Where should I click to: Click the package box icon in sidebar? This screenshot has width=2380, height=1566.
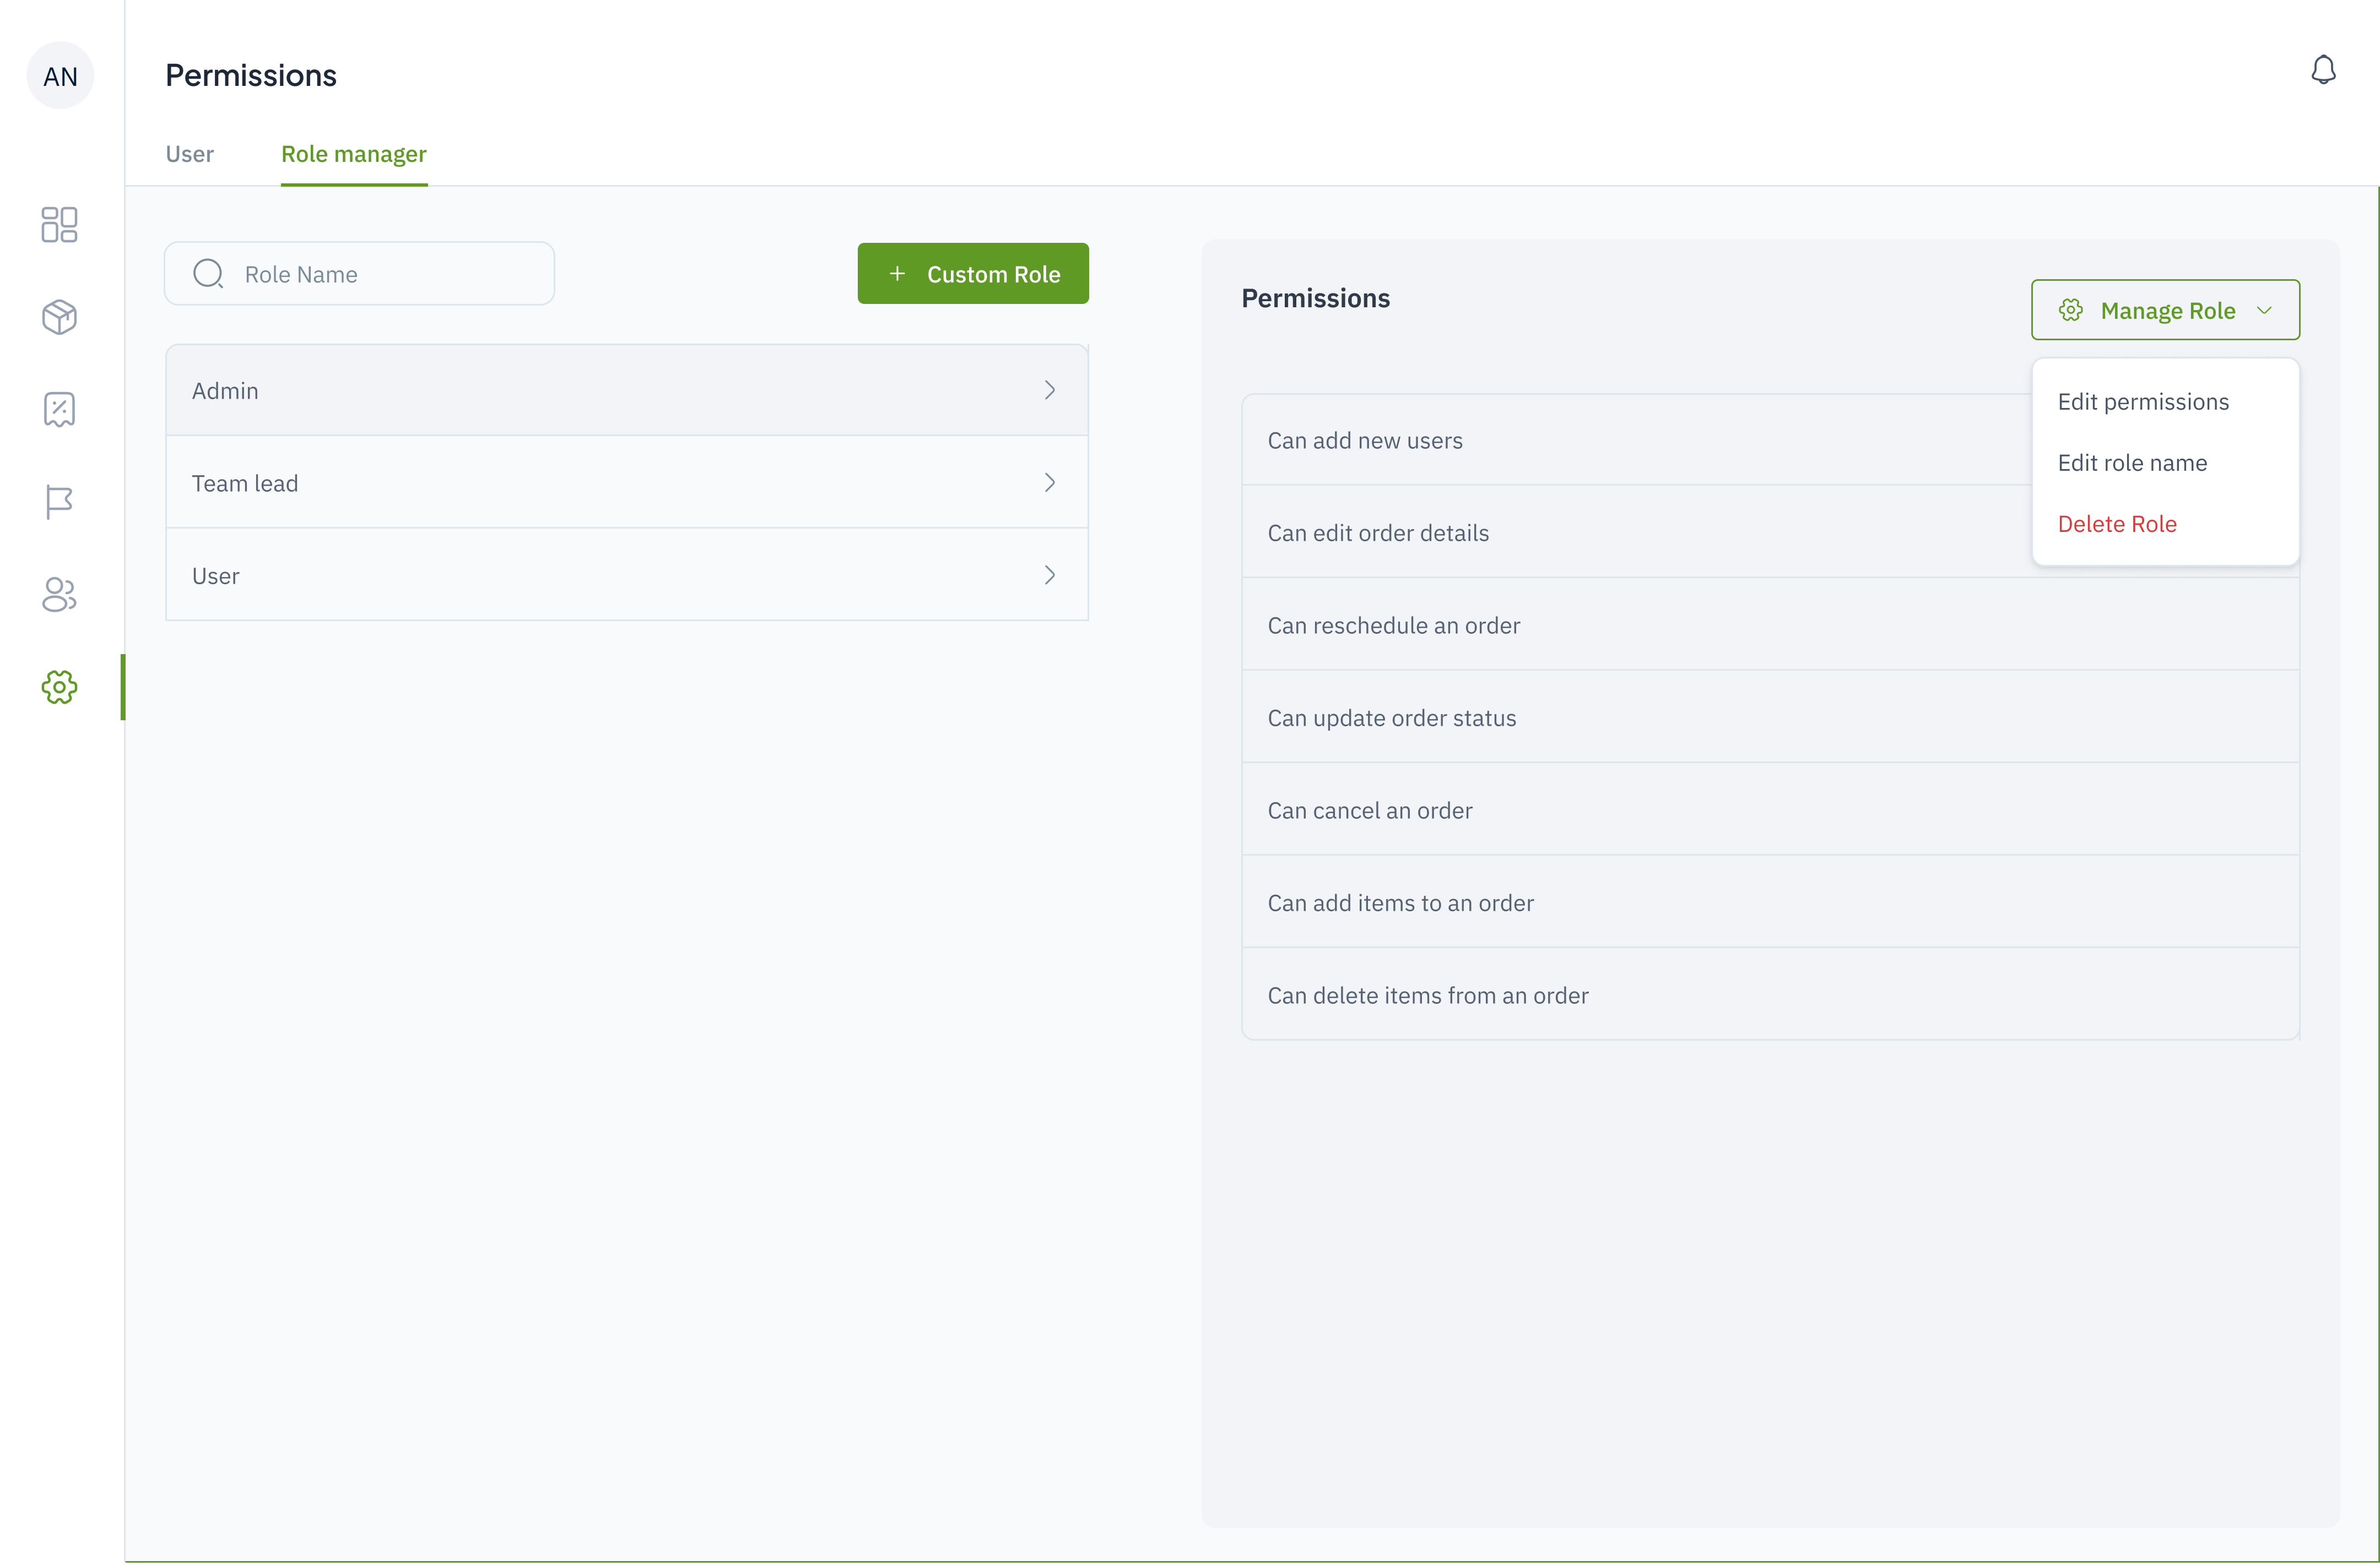(59, 317)
